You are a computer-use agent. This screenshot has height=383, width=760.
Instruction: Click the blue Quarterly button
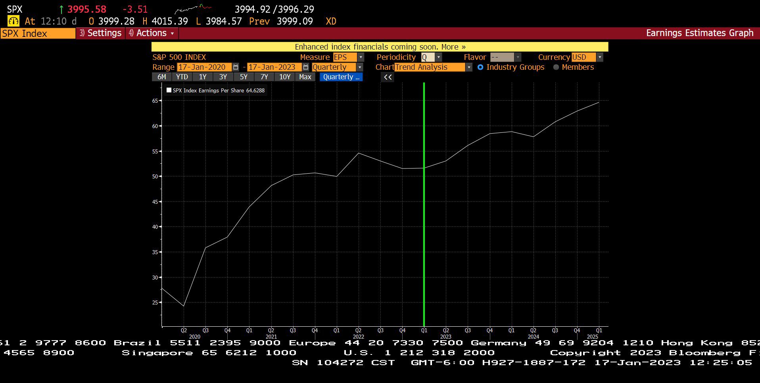pos(341,77)
